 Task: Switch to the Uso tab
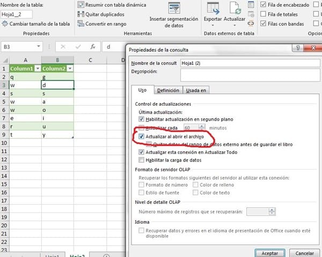click(x=142, y=90)
